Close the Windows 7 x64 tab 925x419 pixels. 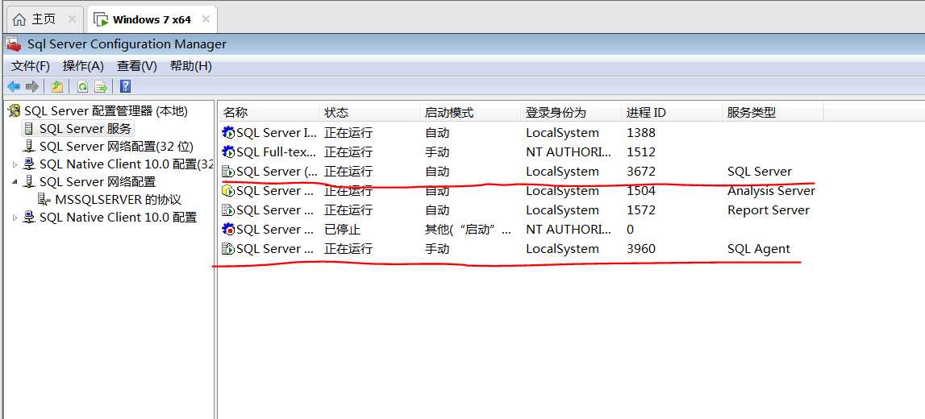pyautogui.click(x=206, y=19)
